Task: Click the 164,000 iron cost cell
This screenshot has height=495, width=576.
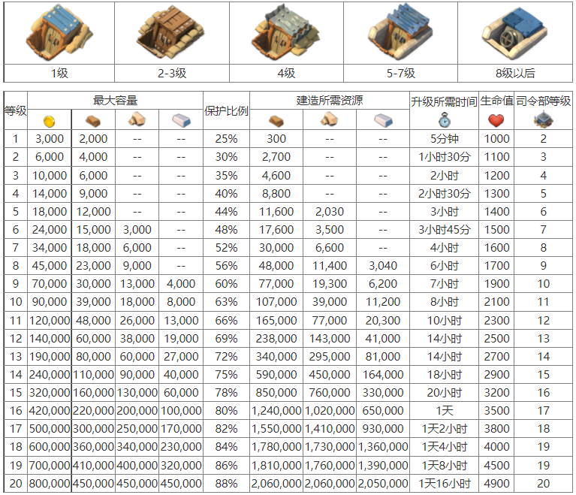Action: pos(383,375)
